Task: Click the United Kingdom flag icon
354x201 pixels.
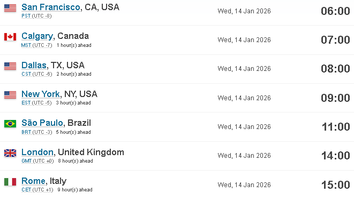Action: pyautogui.click(x=10, y=153)
